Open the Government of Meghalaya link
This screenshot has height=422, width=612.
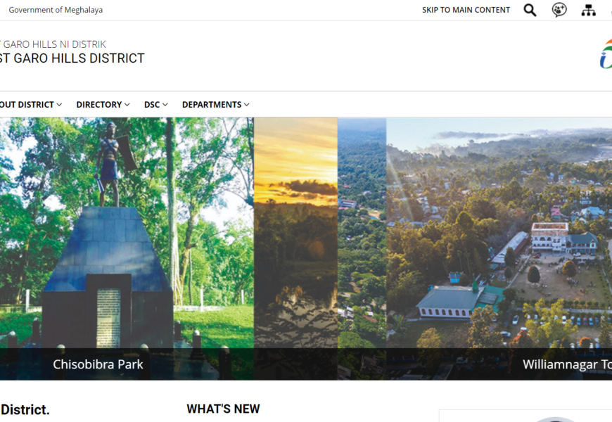[56, 10]
